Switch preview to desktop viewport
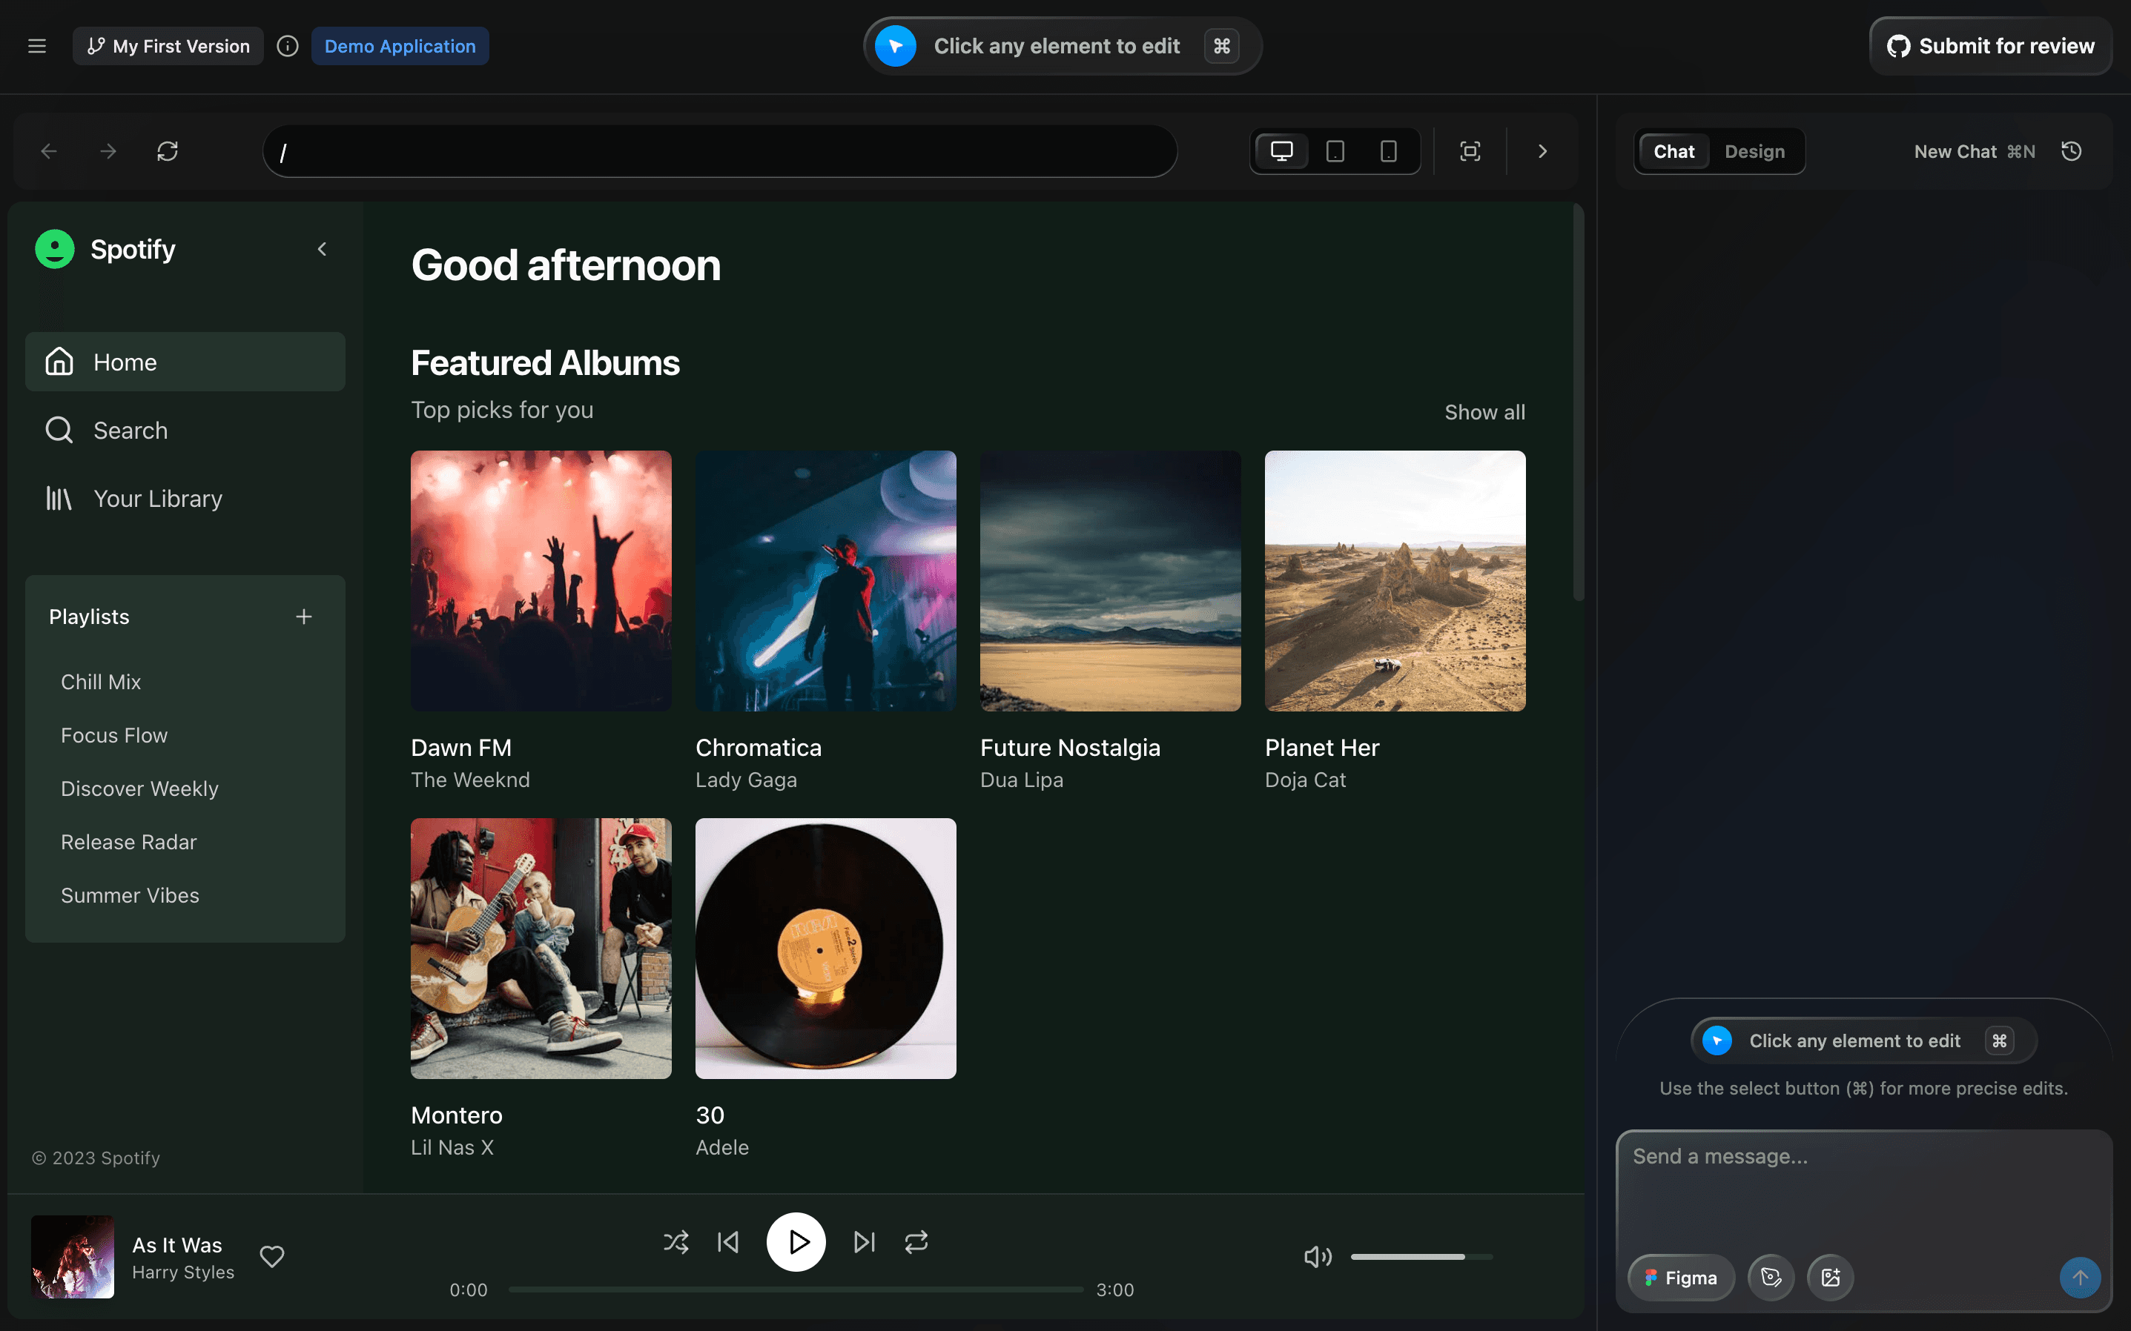 pyautogui.click(x=1282, y=151)
